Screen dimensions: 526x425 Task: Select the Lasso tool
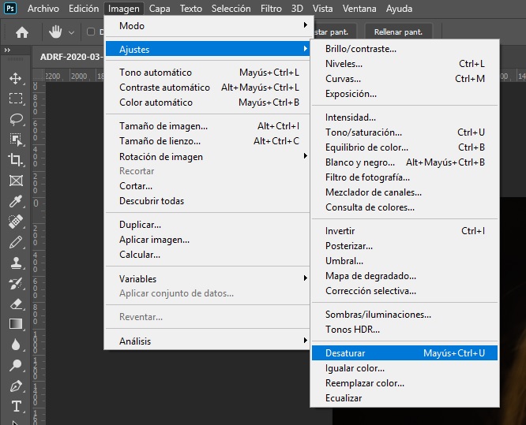coord(16,119)
